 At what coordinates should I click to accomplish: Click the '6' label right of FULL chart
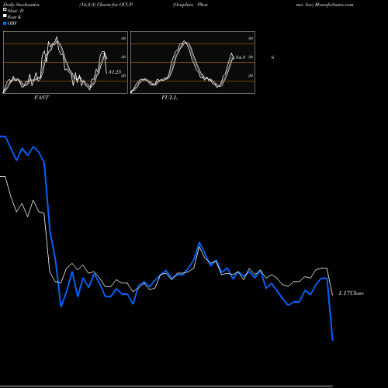(x=272, y=57)
